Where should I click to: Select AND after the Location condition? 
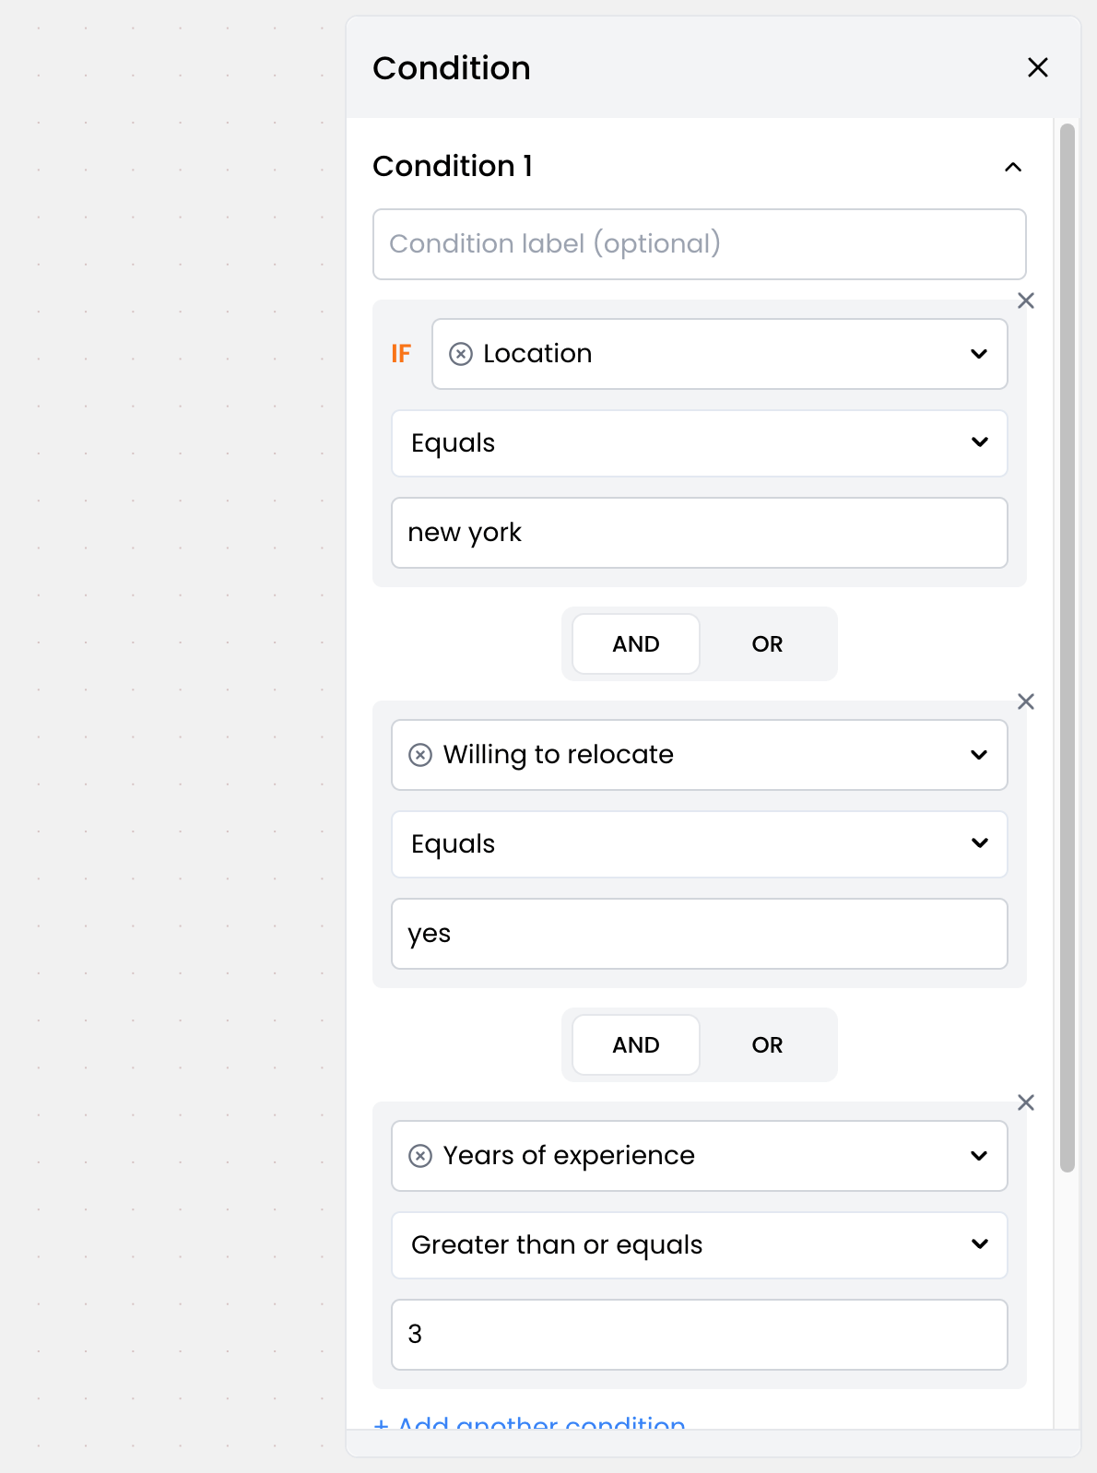point(636,643)
